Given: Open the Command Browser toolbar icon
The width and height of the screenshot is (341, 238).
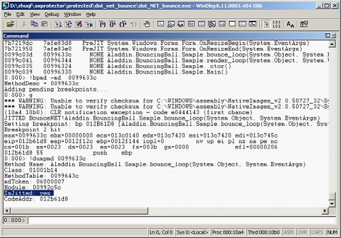Looking at the screenshot, I should [253, 24].
